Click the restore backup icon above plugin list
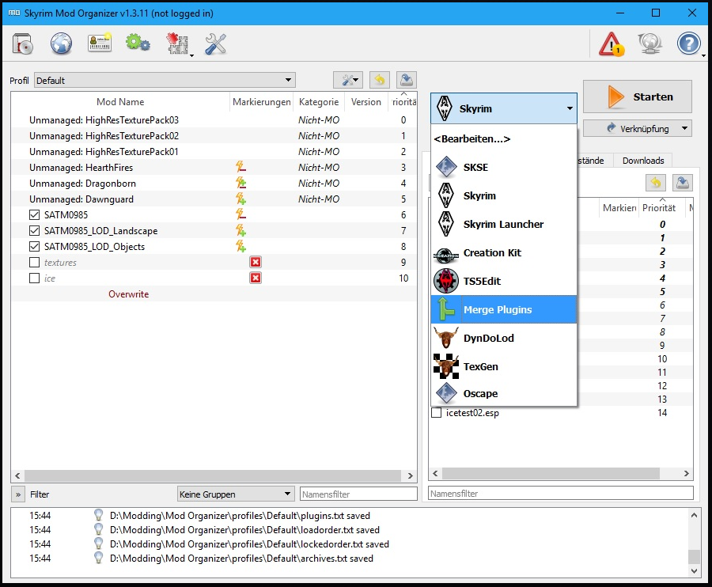The image size is (712, 587). point(656,183)
